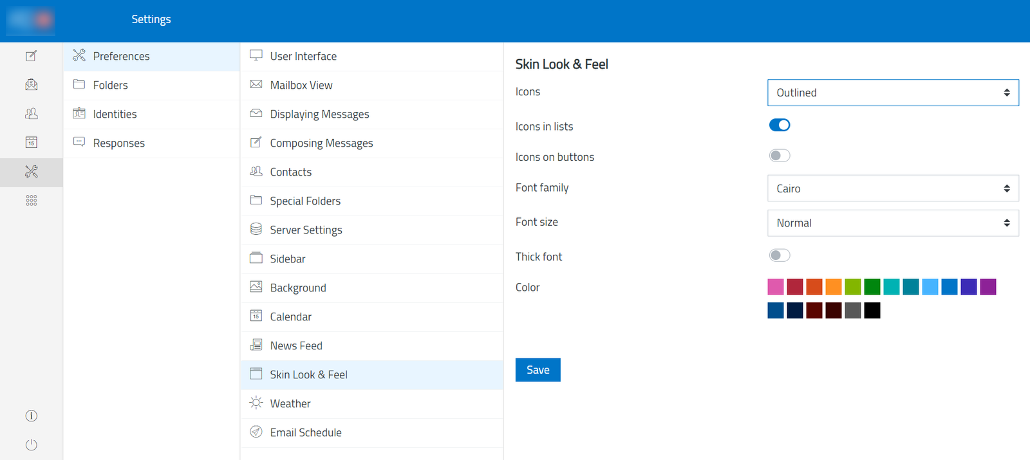Pick the gray color swatch
This screenshot has width=1030, height=460.
click(853, 311)
